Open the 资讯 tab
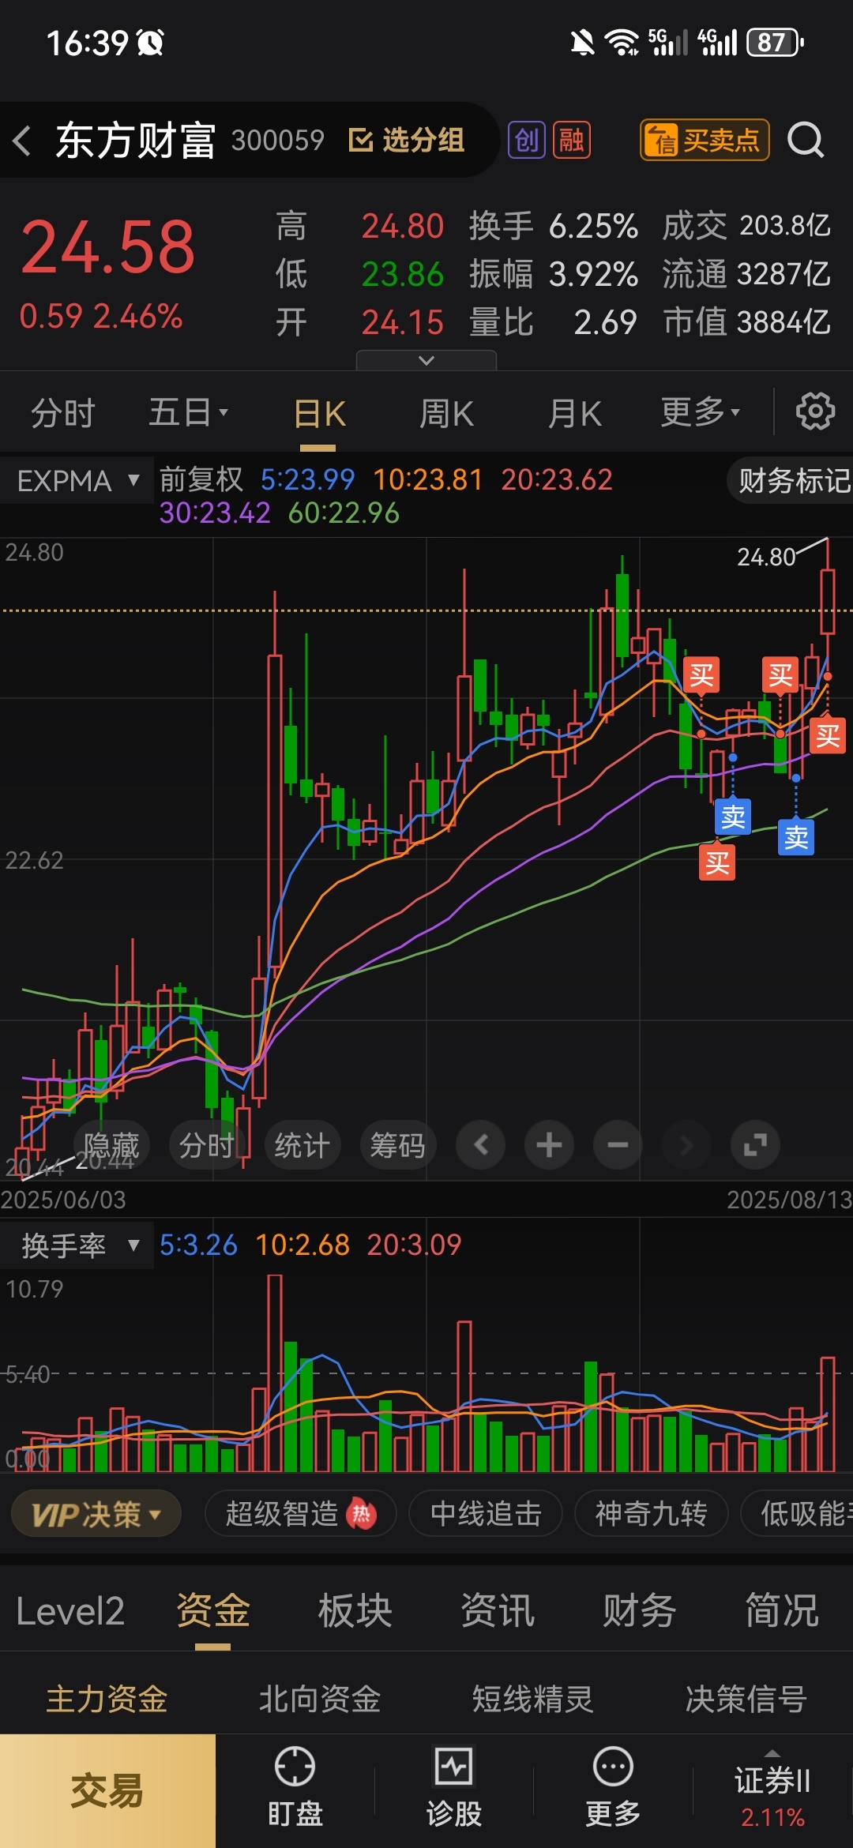 498,1610
